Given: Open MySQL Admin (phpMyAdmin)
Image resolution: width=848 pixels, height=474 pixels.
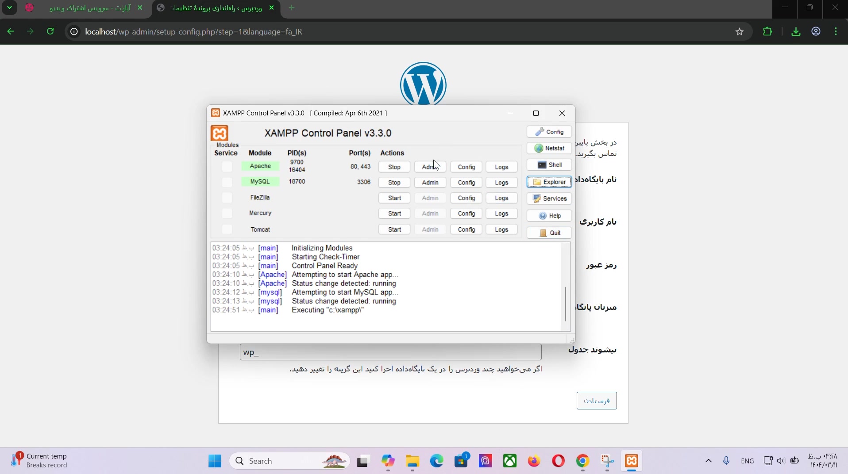Looking at the screenshot, I should point(430,183).
